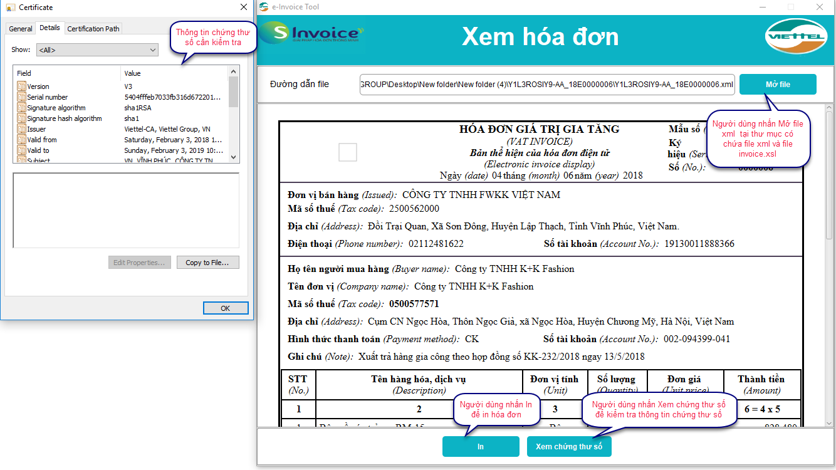
Task: Open the Show <All> dropdown
Action: (x=97, y=50)
